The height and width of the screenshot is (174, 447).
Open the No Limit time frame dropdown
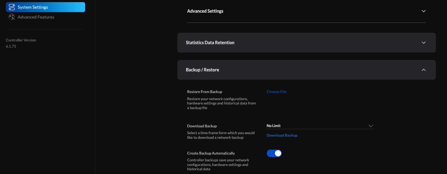[x=320, y=126]
